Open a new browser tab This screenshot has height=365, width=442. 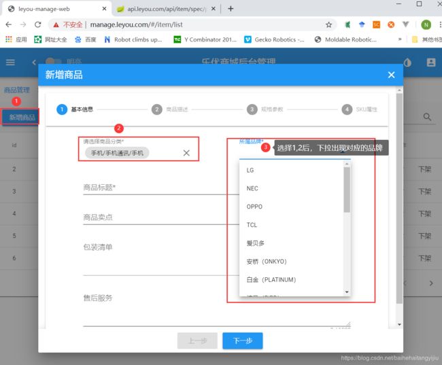[x=231, y=9]
